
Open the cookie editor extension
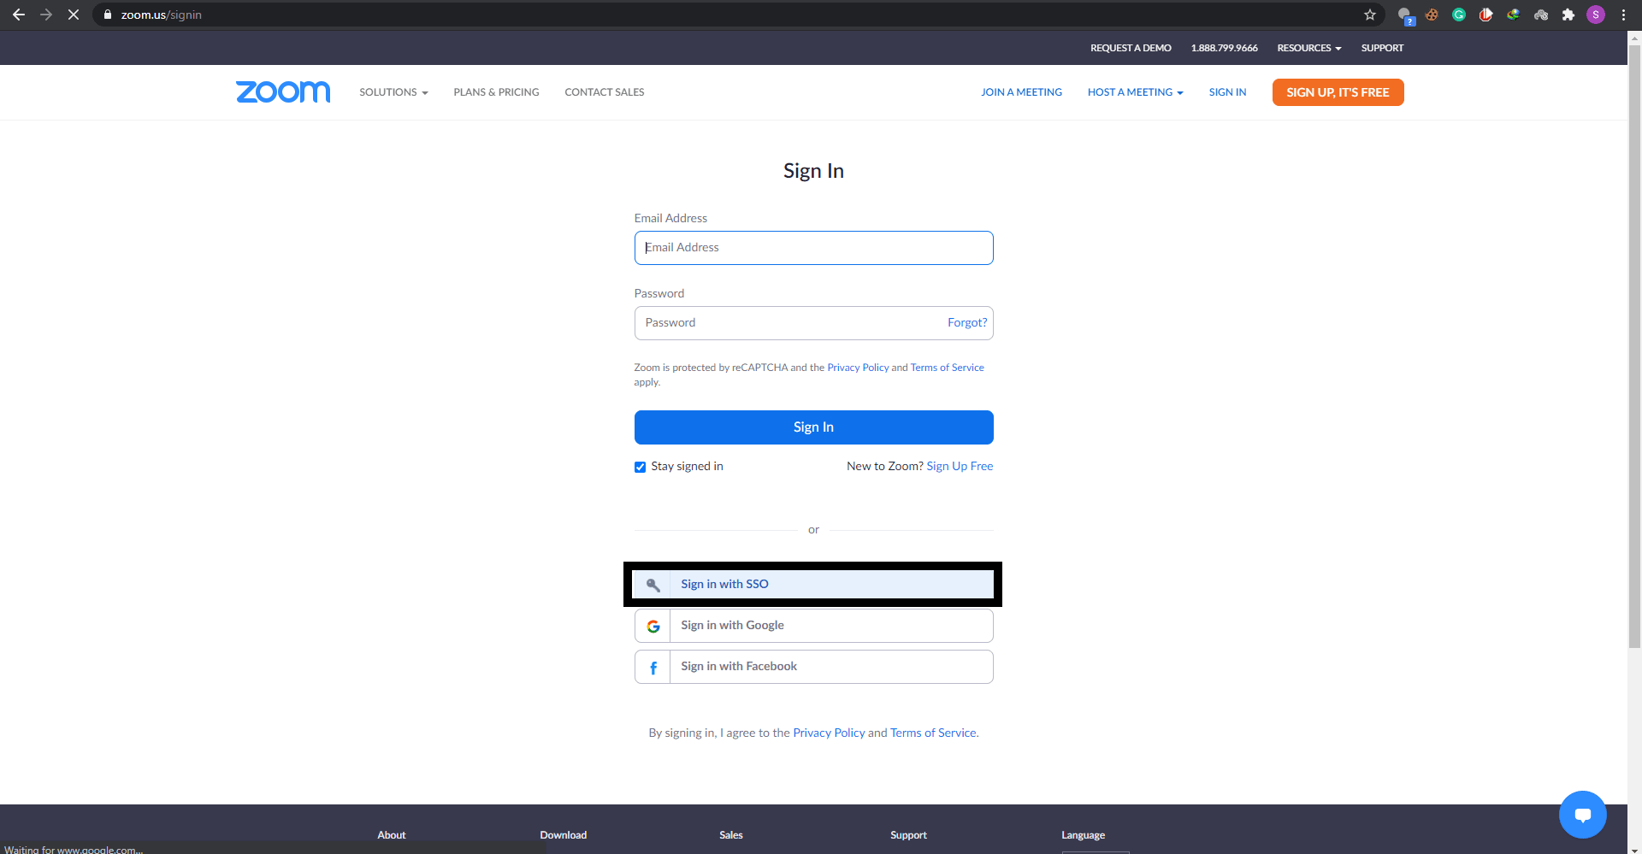[x=1431, y=15]
